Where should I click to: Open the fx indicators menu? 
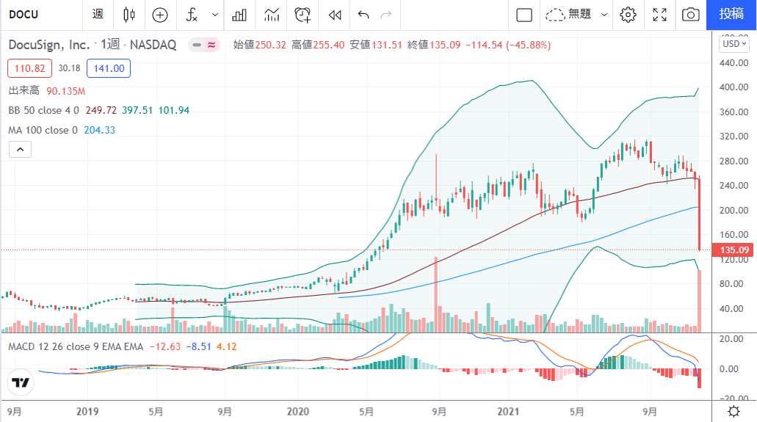pos(192,15)
